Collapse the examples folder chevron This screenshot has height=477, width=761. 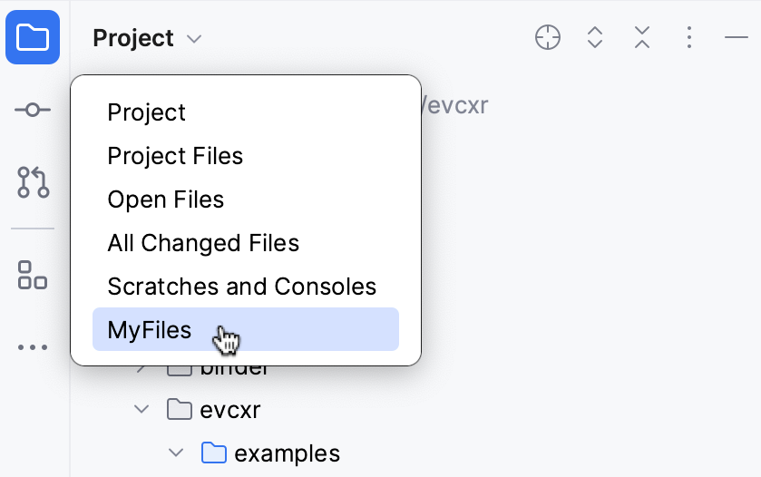click(x=176, y=453)
